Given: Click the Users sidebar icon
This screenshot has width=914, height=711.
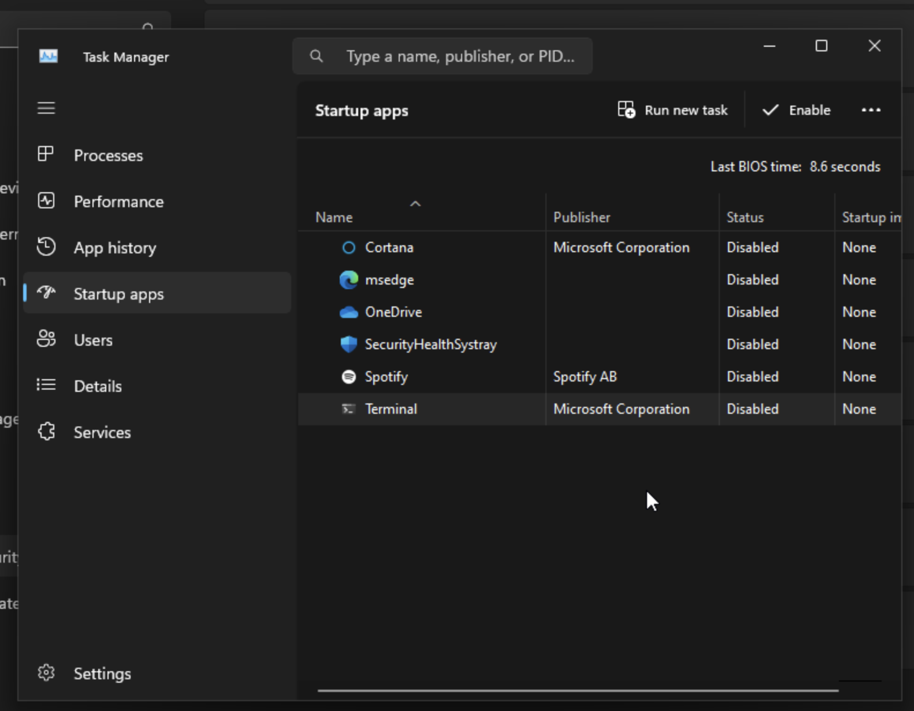Looking at the screenshot, I should 46,339.
